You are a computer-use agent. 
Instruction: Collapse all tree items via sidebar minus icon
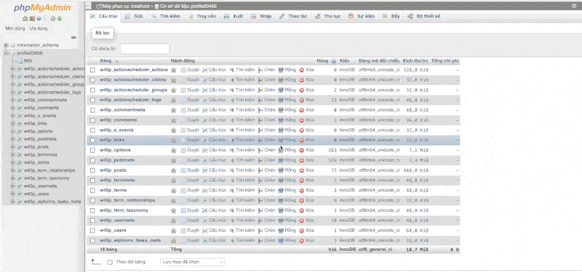tap(73, 38)
